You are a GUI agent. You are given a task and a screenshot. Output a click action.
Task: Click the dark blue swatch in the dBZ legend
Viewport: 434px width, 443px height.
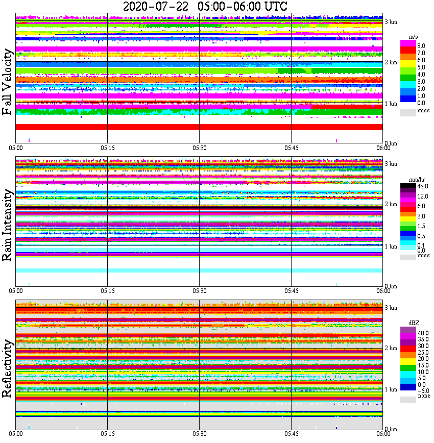408,387
